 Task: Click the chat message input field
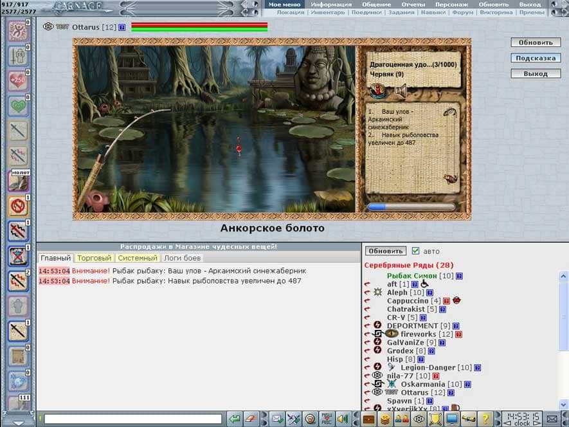pos(132,419)
